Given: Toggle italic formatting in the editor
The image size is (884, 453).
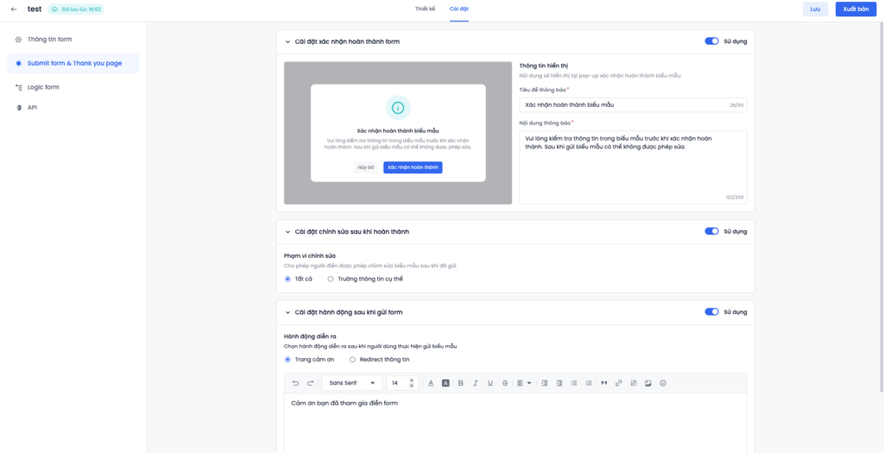Looking at the screenshot, I should pos(476,383).
